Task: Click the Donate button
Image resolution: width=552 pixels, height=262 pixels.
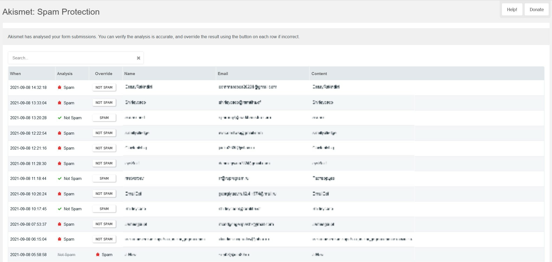Action: [537, 9]
